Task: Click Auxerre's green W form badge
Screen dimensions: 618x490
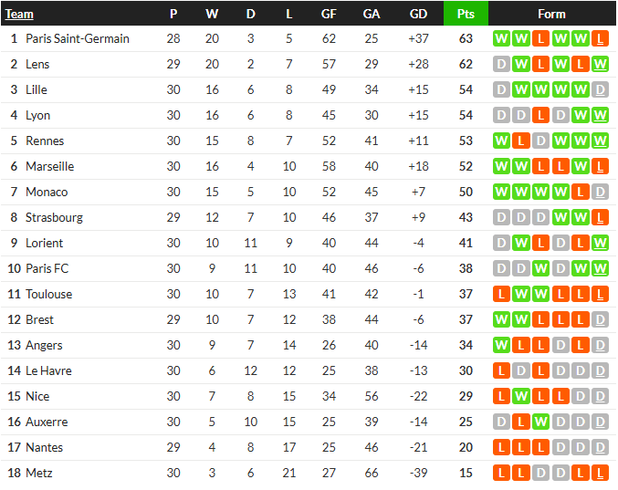Action: 540,422
